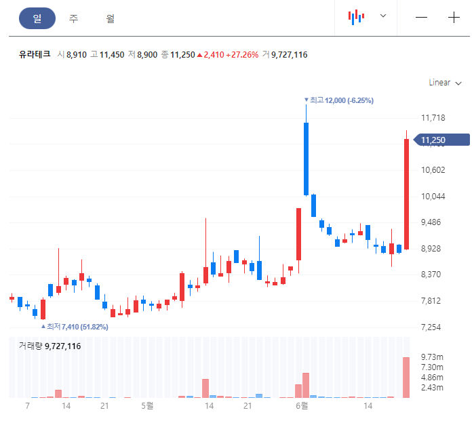Click the latest tall red candlestick
The width and height of the screenshot is (474, 423).
pos(407,194)
